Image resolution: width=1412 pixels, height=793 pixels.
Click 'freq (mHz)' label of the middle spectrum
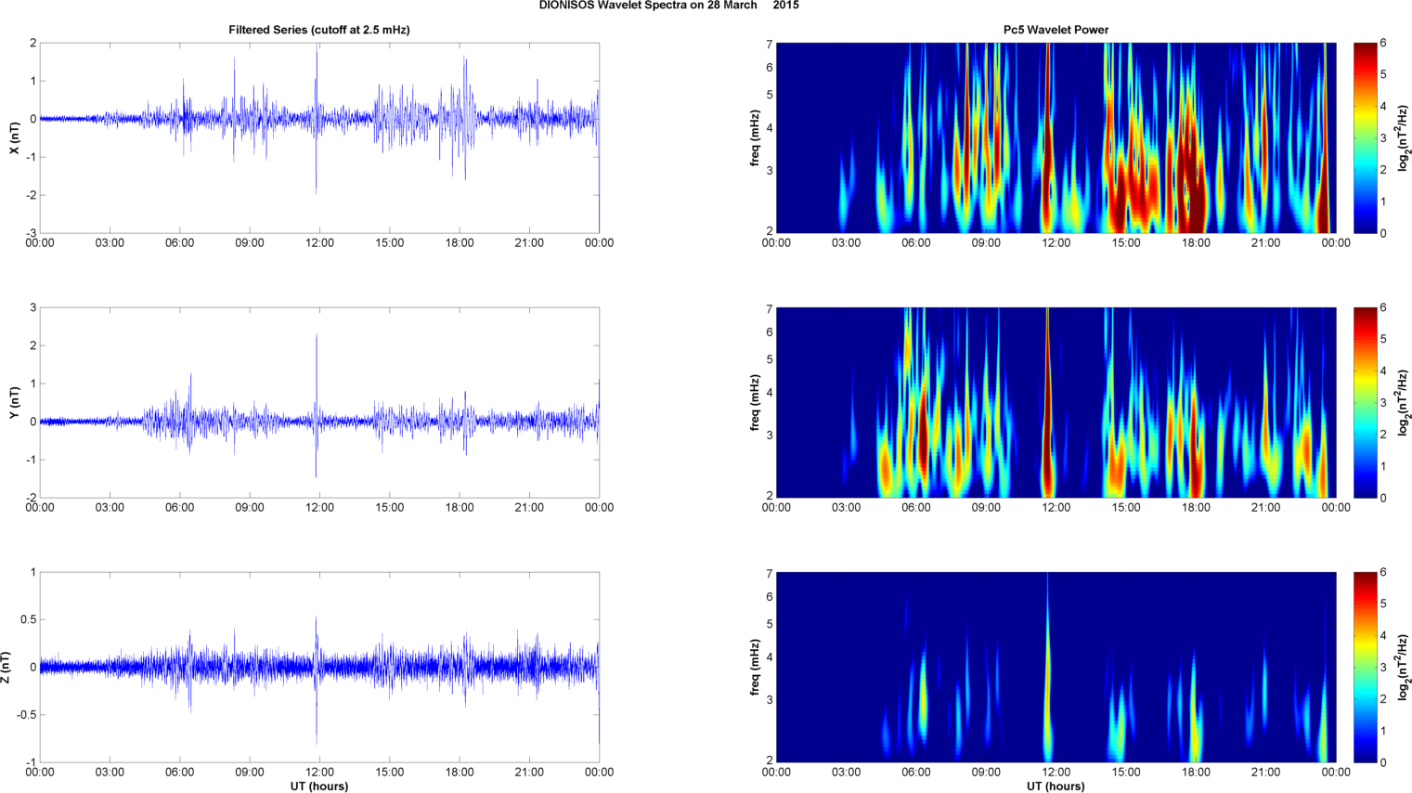(756, 402)
